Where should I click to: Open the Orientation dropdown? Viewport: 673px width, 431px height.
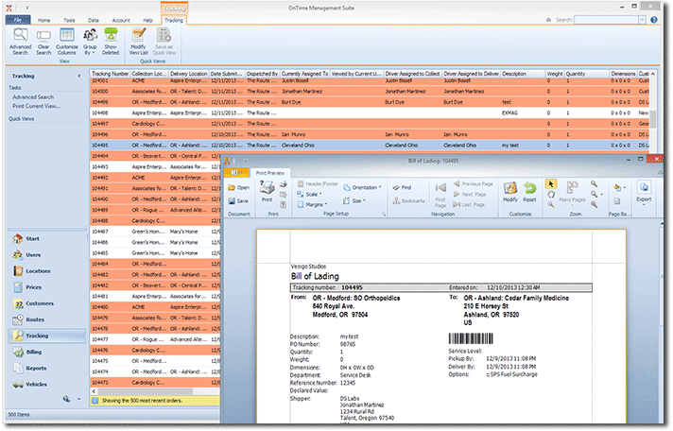(362, 187)
